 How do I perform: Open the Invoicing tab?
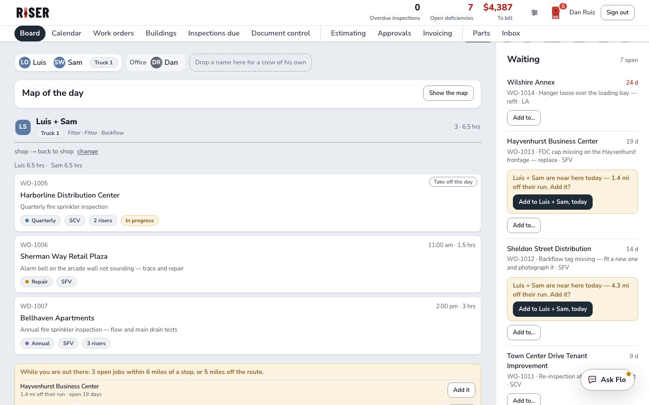coord(437,33)
